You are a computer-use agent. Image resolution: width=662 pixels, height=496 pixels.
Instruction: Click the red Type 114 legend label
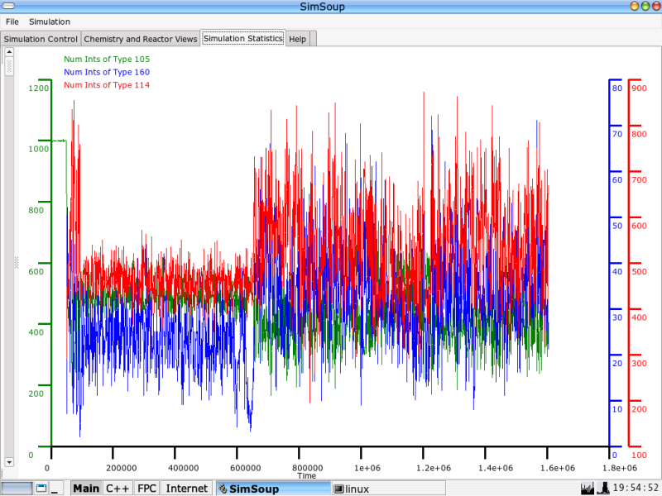pos(107,86)
